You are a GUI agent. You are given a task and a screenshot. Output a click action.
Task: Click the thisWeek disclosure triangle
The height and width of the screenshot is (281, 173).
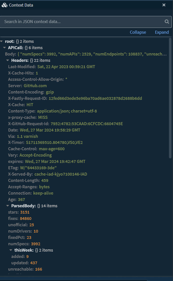coord(11,250)
